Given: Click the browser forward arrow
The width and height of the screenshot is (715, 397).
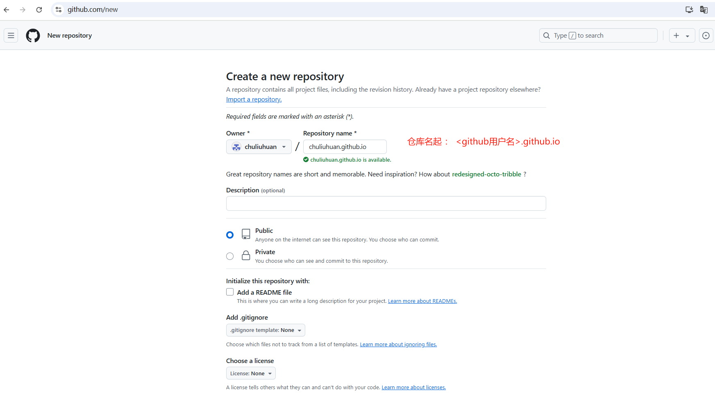Looking at the screenshot, I should coord(23,9).
